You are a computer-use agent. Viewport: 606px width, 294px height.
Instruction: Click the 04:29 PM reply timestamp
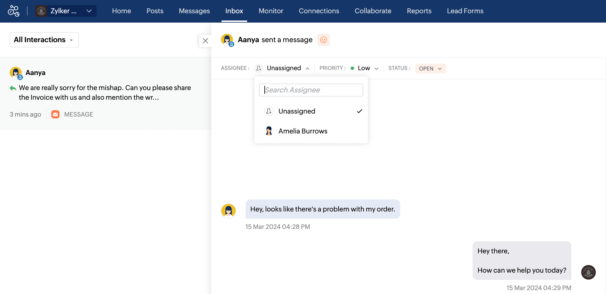(539, 288)
